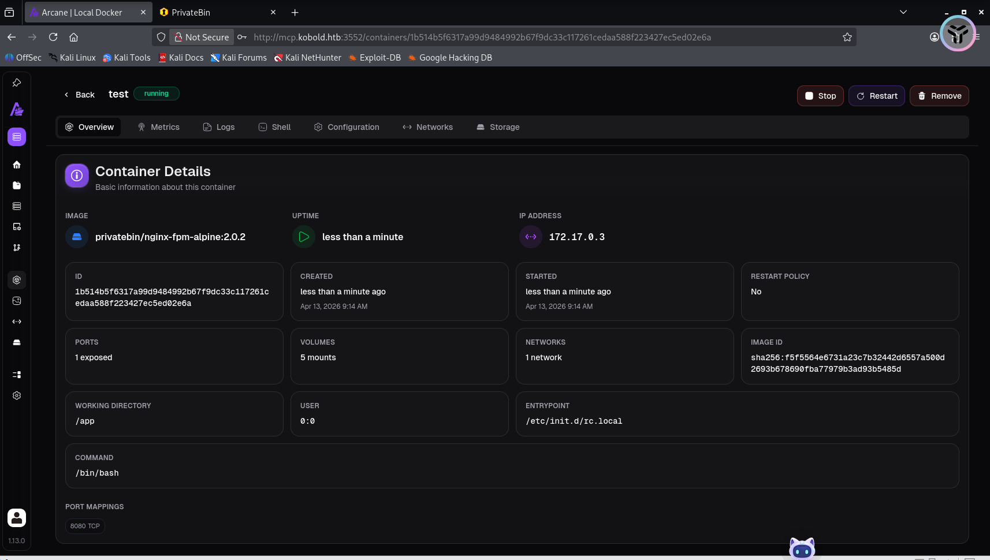Select the purple environment switcher icon
The height and width of the screenshot is (560, 990).
(17, 137)
